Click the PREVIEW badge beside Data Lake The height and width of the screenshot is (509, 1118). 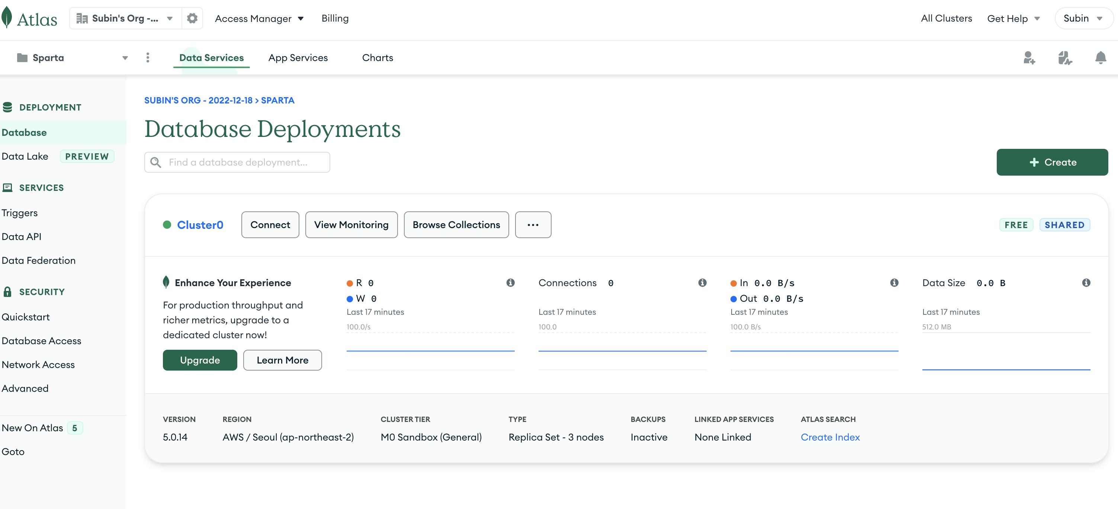pyautogui.click(x=87, y=156)
